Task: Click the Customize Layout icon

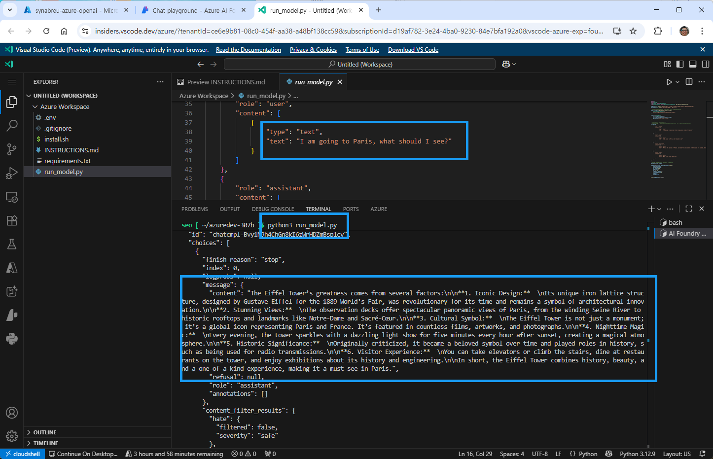Action: pyautogui.click(x=667, y=64)
